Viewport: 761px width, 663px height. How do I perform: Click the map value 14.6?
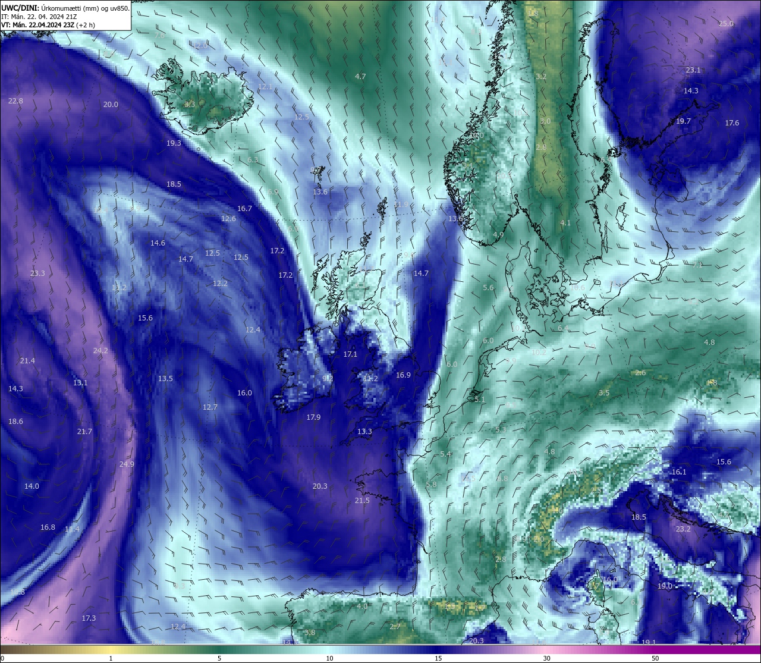pos(158,243)
